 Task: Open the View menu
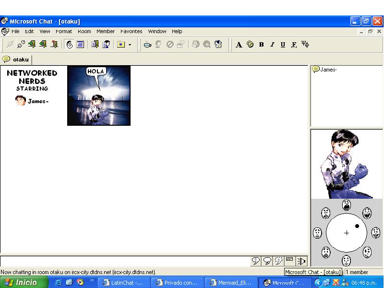(x=45, y=31)
